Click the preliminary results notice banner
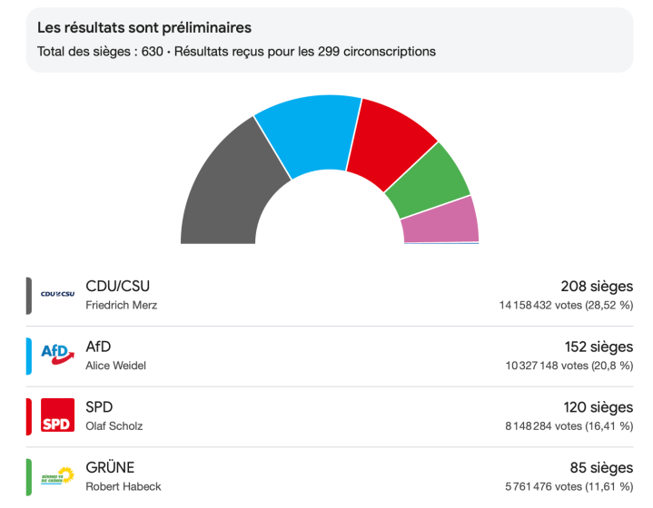653x508 pixels. (x=329, y=40)
